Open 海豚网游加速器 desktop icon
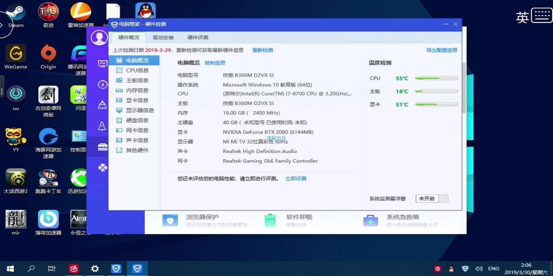Viewport: 553px width, 276px height. (48, 143)
